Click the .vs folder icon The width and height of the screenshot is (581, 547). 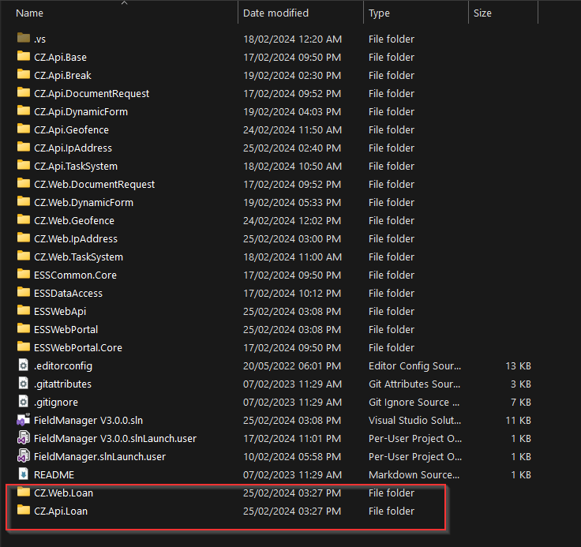(24, 38)
